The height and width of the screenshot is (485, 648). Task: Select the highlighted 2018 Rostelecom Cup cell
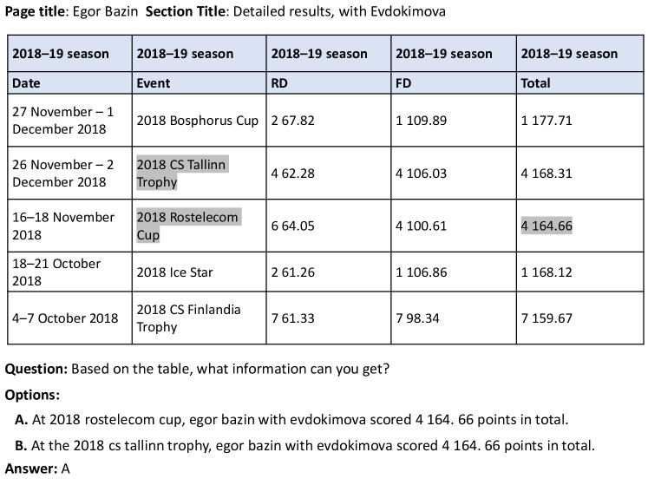point(199,226)
